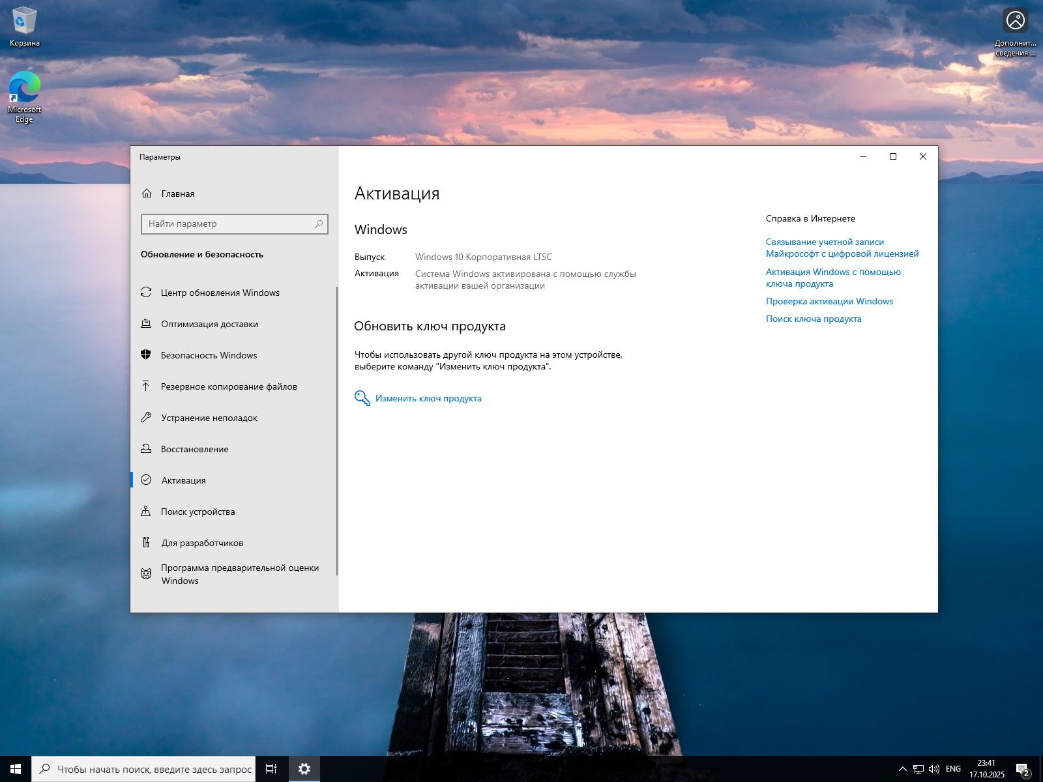
Task: Select the Оптимизация доставки icon
Action: tap(146, 324)
